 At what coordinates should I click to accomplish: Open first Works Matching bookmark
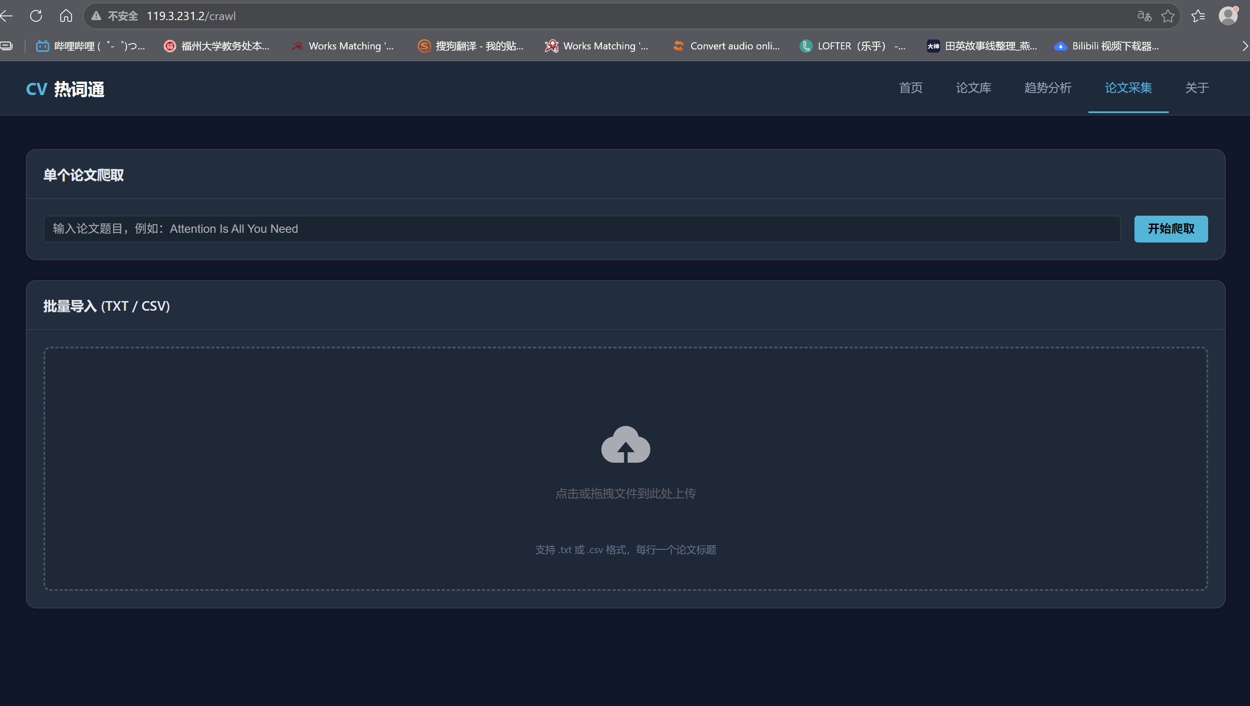pyautogui.click(x=342, y=46)
